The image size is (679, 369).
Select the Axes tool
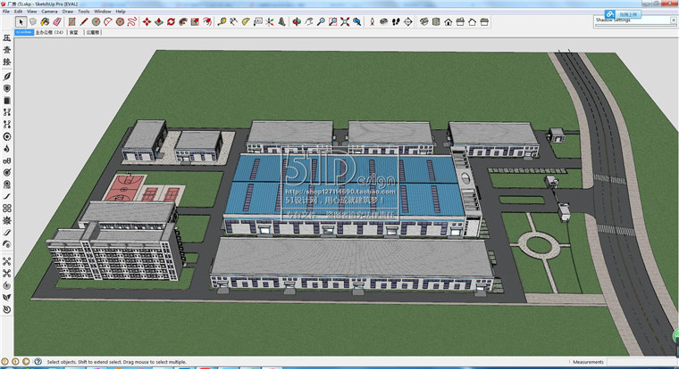click(270, 21)
